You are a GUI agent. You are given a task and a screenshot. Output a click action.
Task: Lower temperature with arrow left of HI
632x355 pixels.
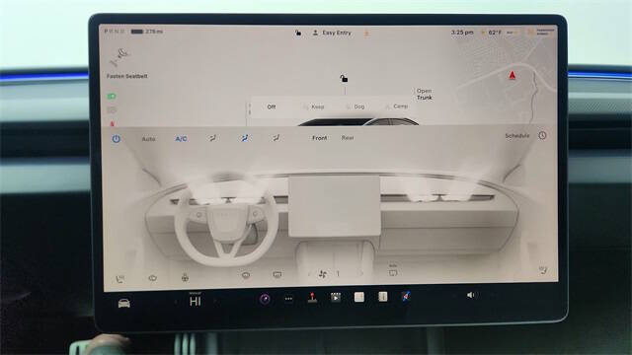[x=176, y=302]
